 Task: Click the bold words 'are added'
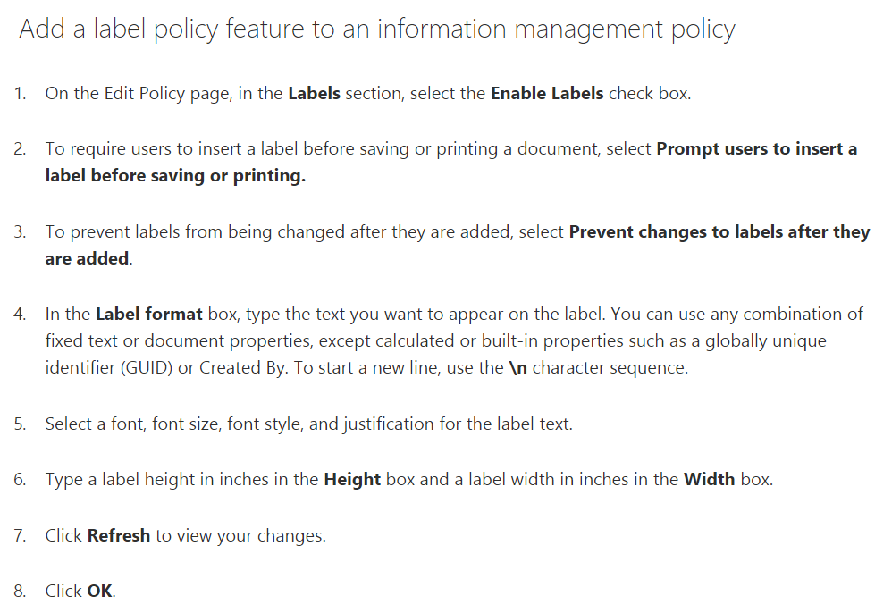pos(87,259)
